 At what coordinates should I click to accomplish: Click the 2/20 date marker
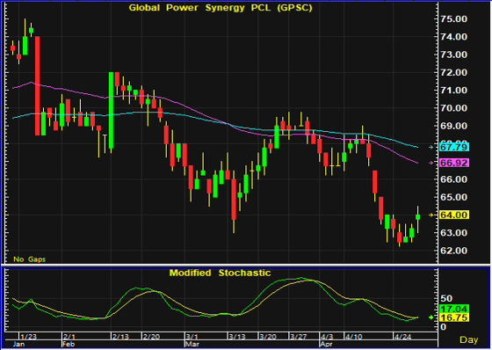click(x=151, y=337)
